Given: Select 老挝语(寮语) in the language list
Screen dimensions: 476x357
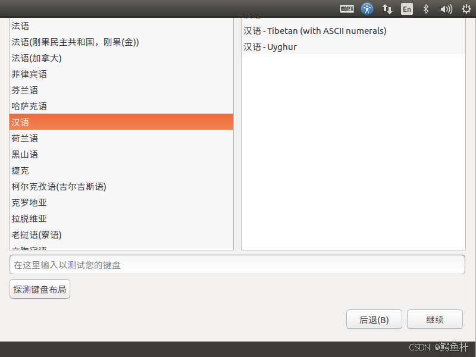Looking at the screenshot, I should tap(121, 234).
